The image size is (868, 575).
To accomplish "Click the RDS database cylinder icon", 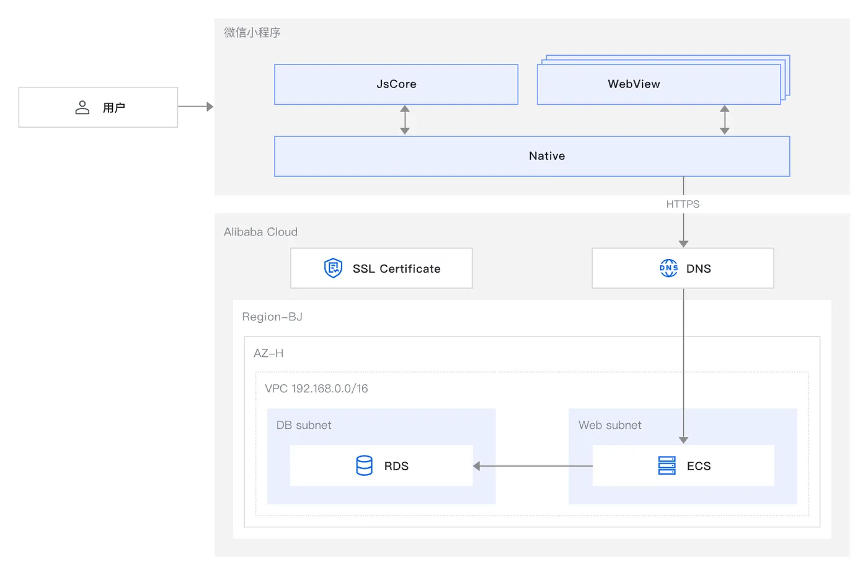I will point(365,465).
